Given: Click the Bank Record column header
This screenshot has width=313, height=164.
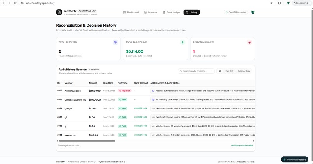Looking at the screenshot, I should (141, 83).
